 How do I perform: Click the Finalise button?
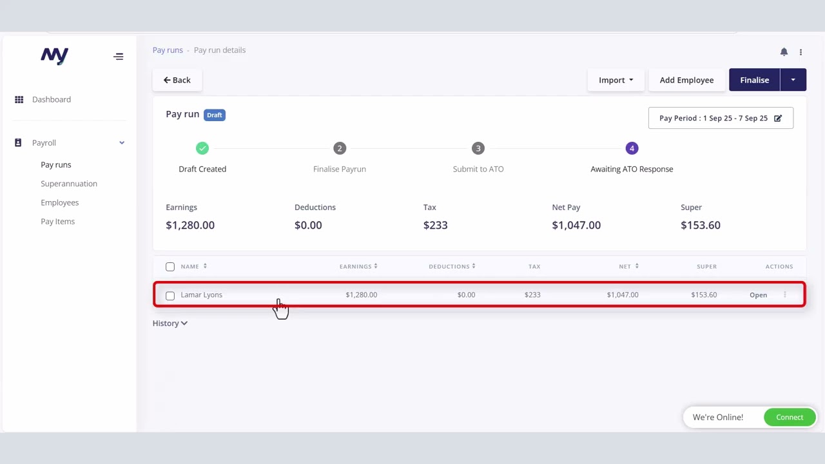click(x=755, y=80)
